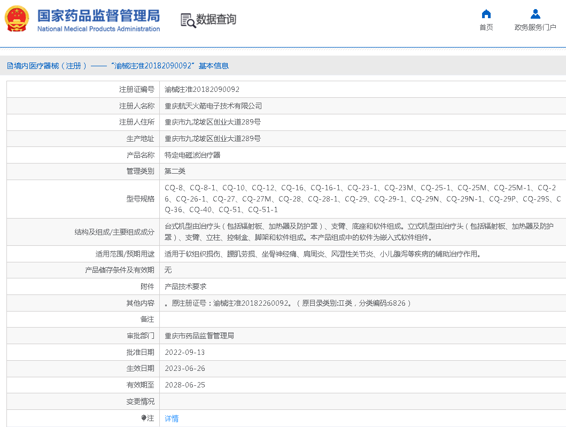Click the 政务服务门户 label
The image size is (566, 427).
535,27
